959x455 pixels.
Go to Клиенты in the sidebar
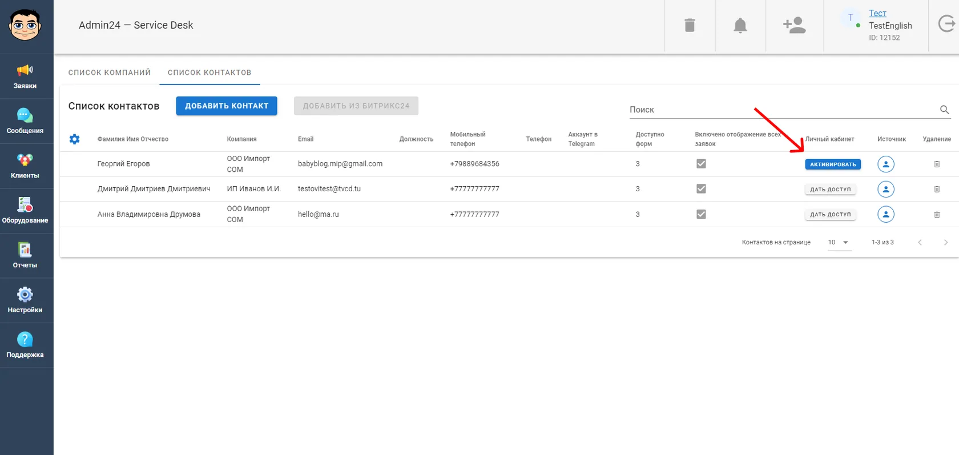[25, 167]
